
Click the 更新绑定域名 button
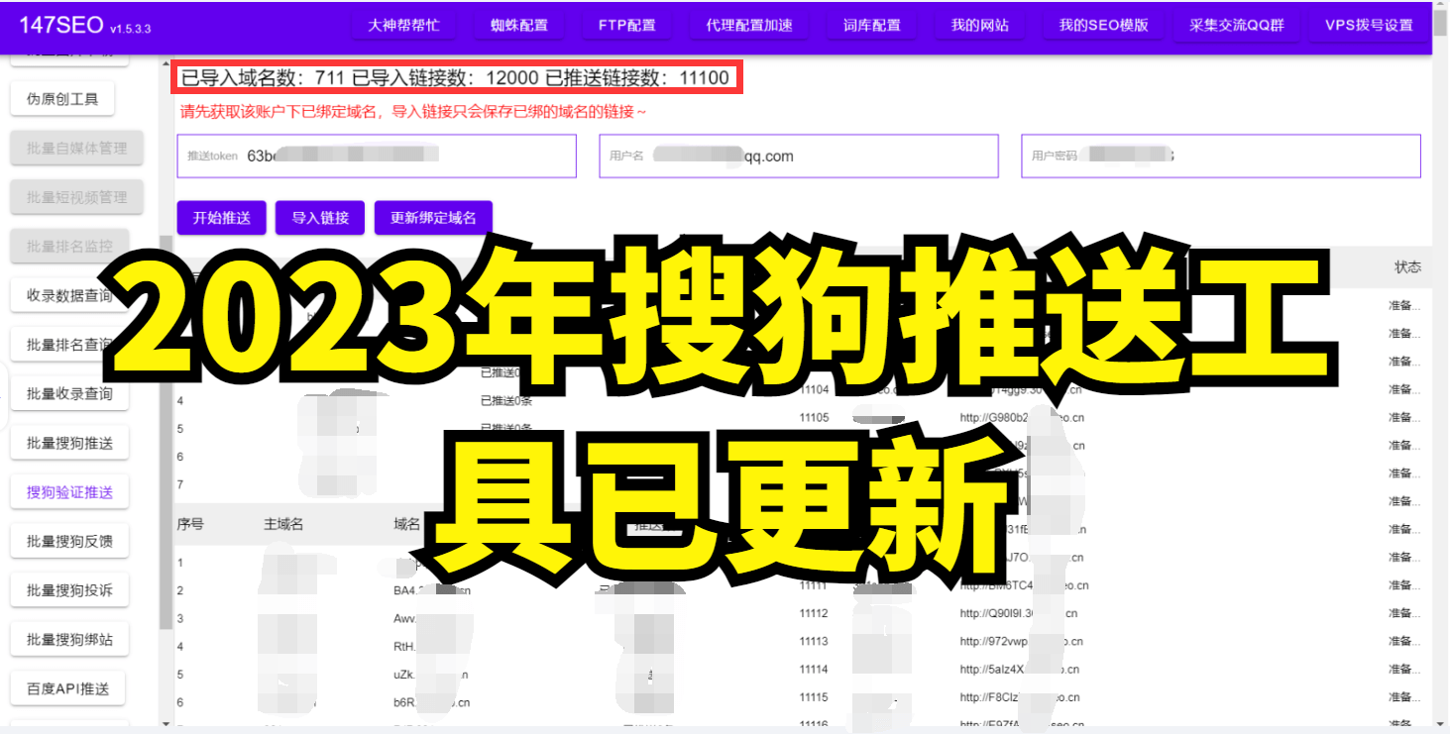tap(433, 218)
